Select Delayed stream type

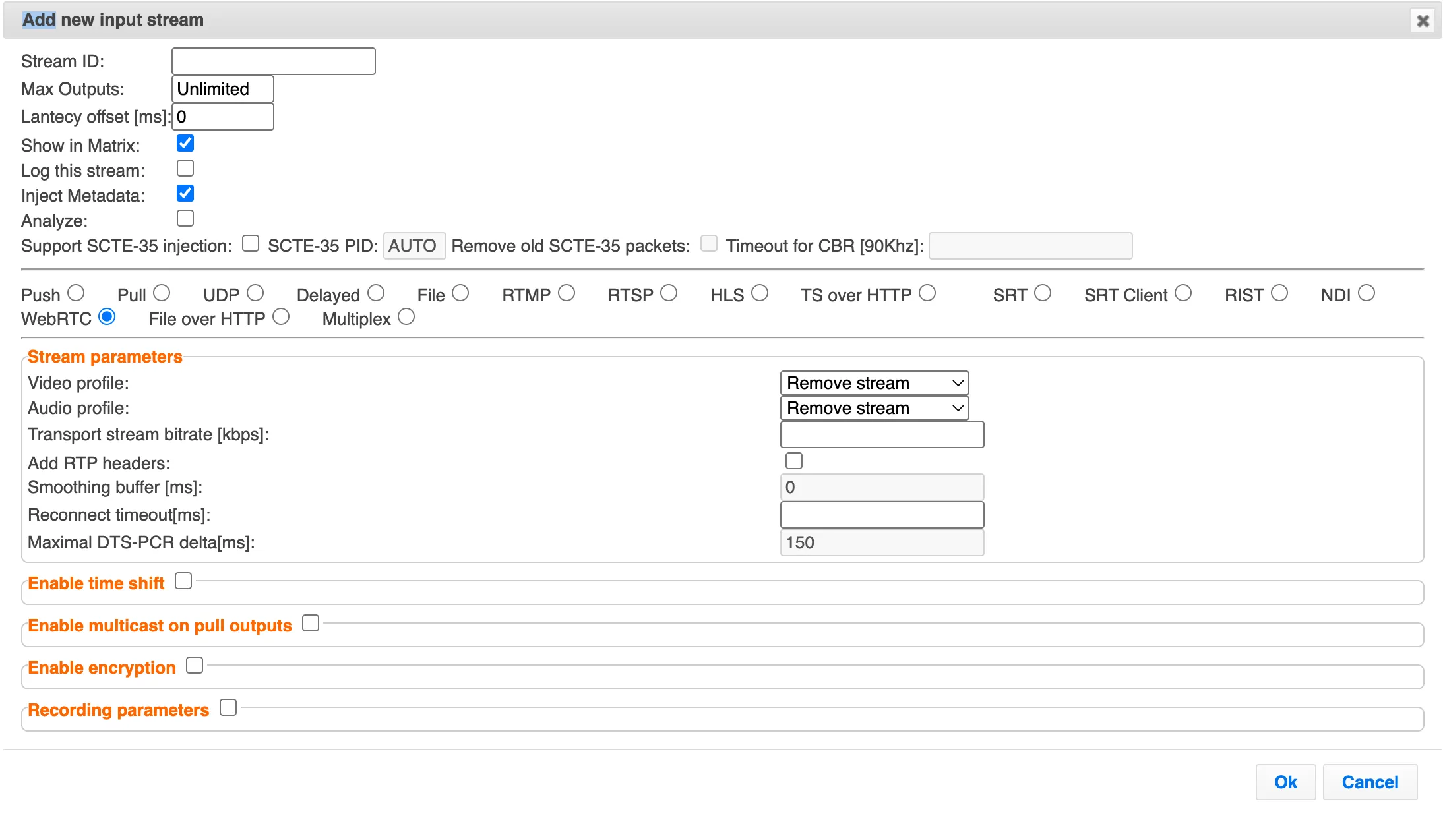[376, 293]
